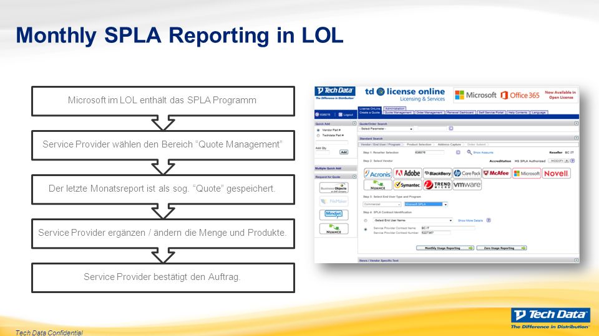Image resolution: width=599 pixels, height=336 pixels.
Task: Collapse the Quote/Order Search section
Action: 576,123
